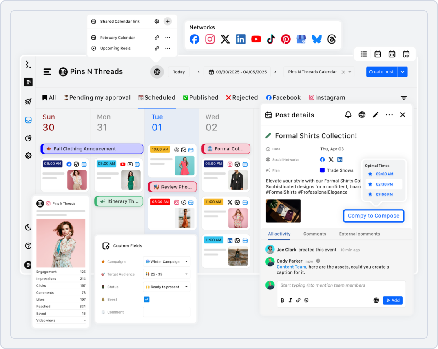This screenshot has height=349, width=438.
Task: Open the Winter Campaign dropdown
Action: pos(166,261)
